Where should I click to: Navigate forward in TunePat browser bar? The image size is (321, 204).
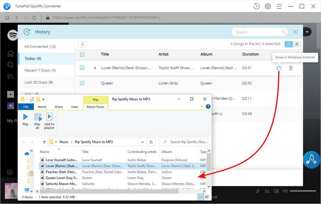coord(25,18)
